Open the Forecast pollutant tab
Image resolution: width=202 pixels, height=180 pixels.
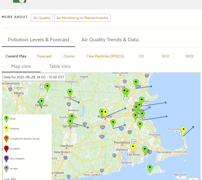pyautogui.click(x=44, y=56)
